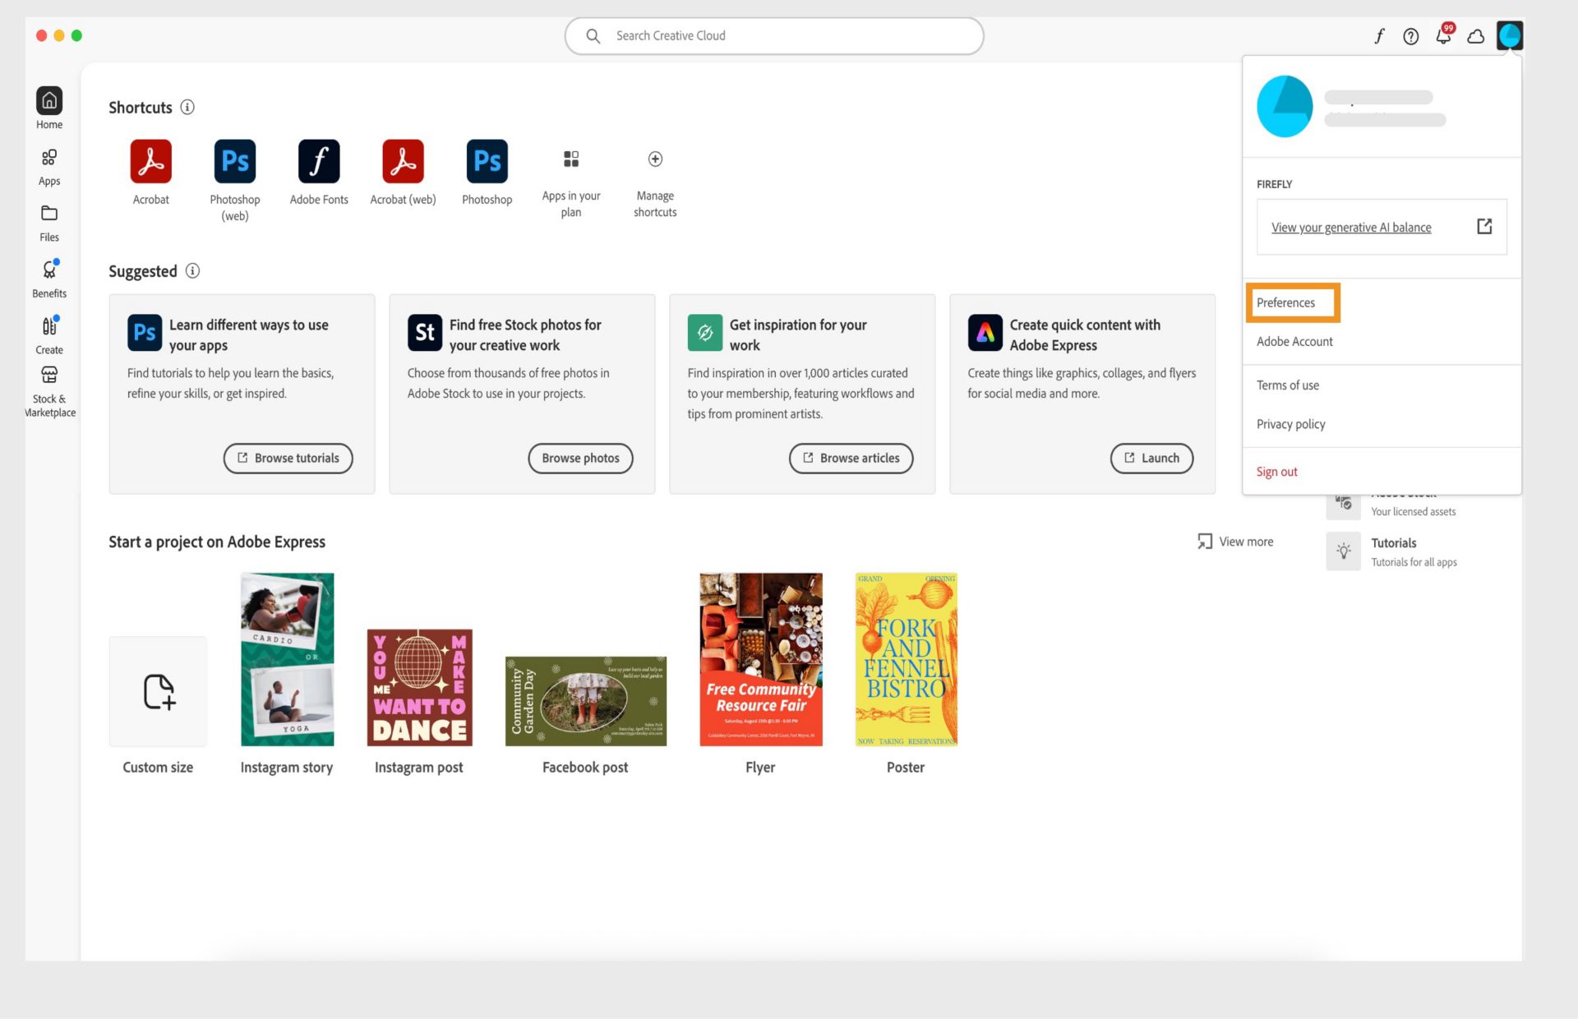1578x1019 pixels.
Task: Click the Search Creative Cloud field
Action: coord(773,35)
